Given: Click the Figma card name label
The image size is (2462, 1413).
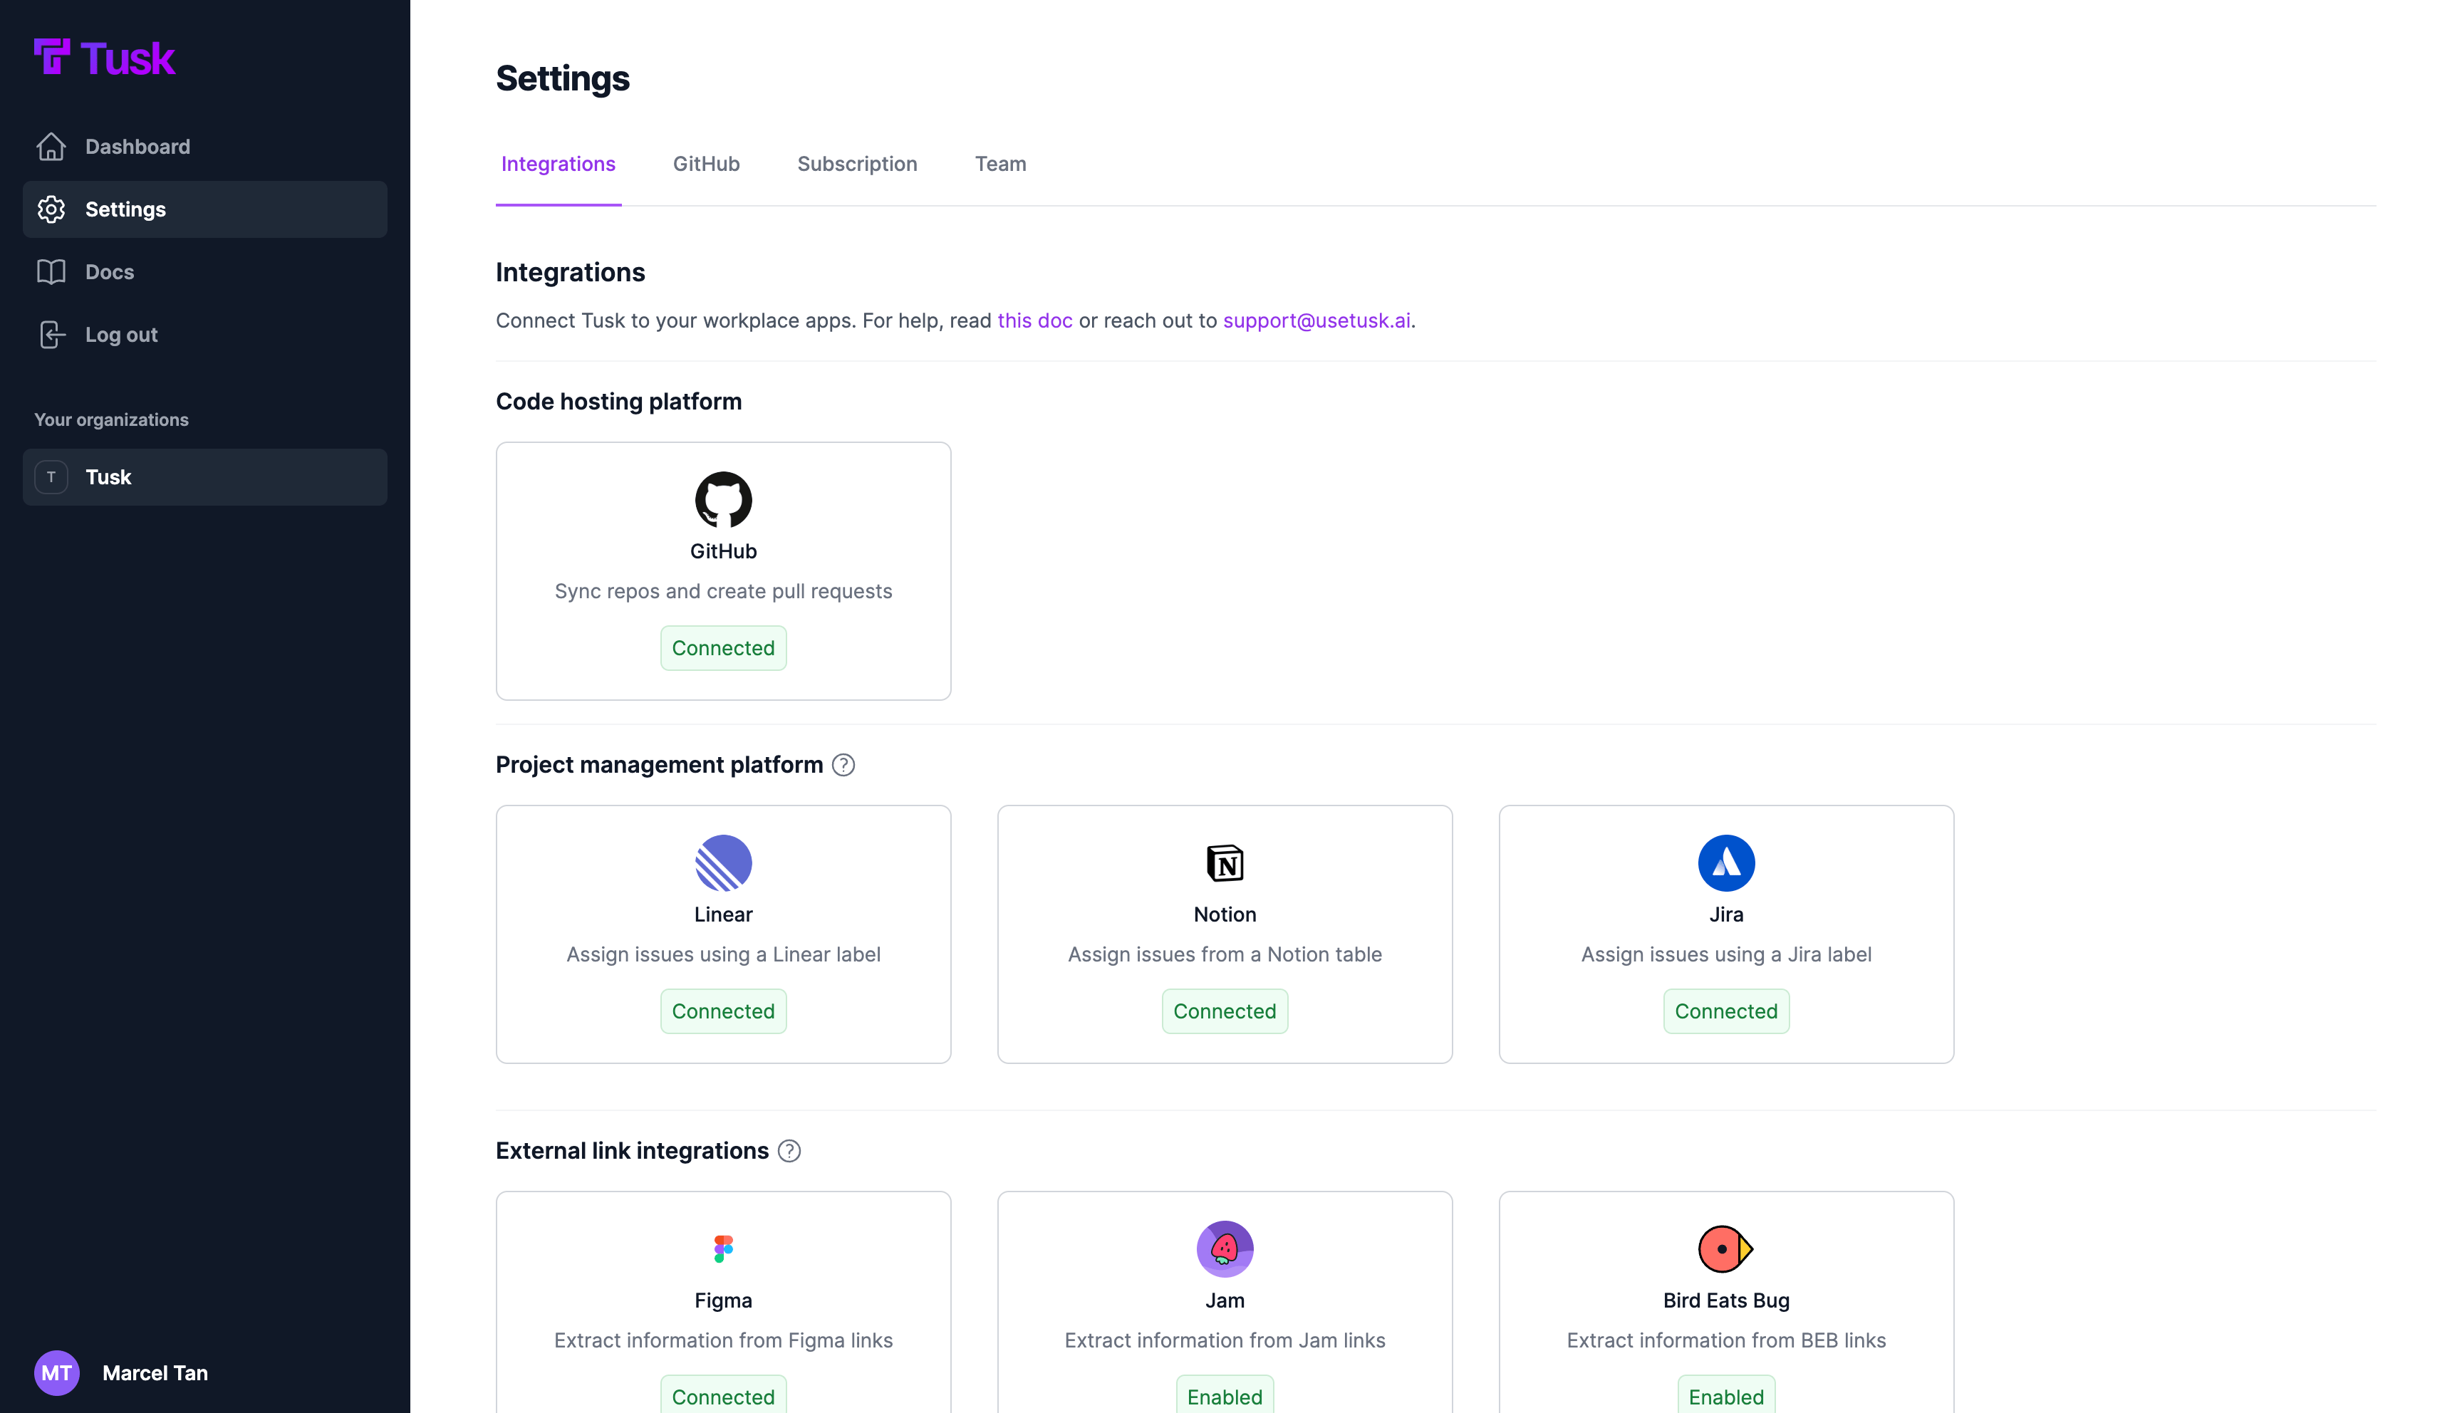Looking at the screenshot, I should [723, 1300].
